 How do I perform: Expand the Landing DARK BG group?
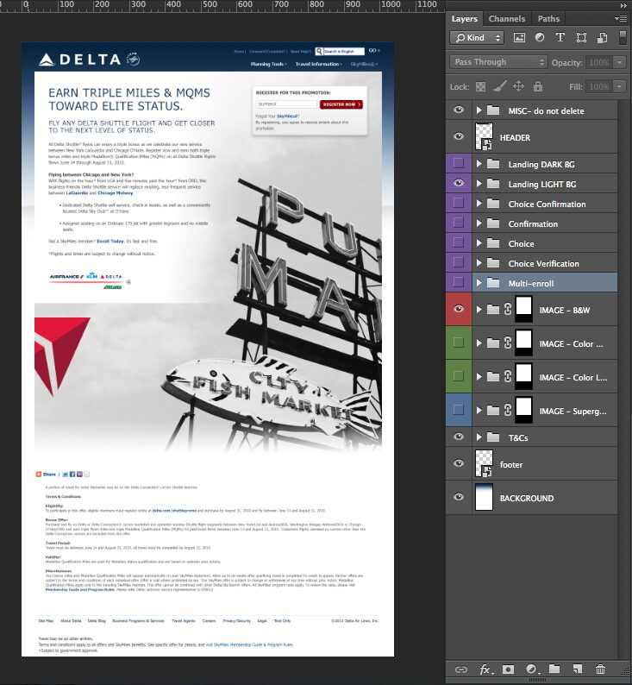tap(479, 163)
